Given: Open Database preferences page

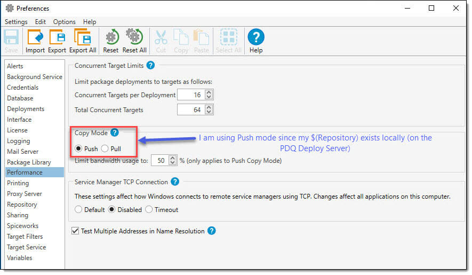Looking at the screenshot, I should click(x=35, y=98).
